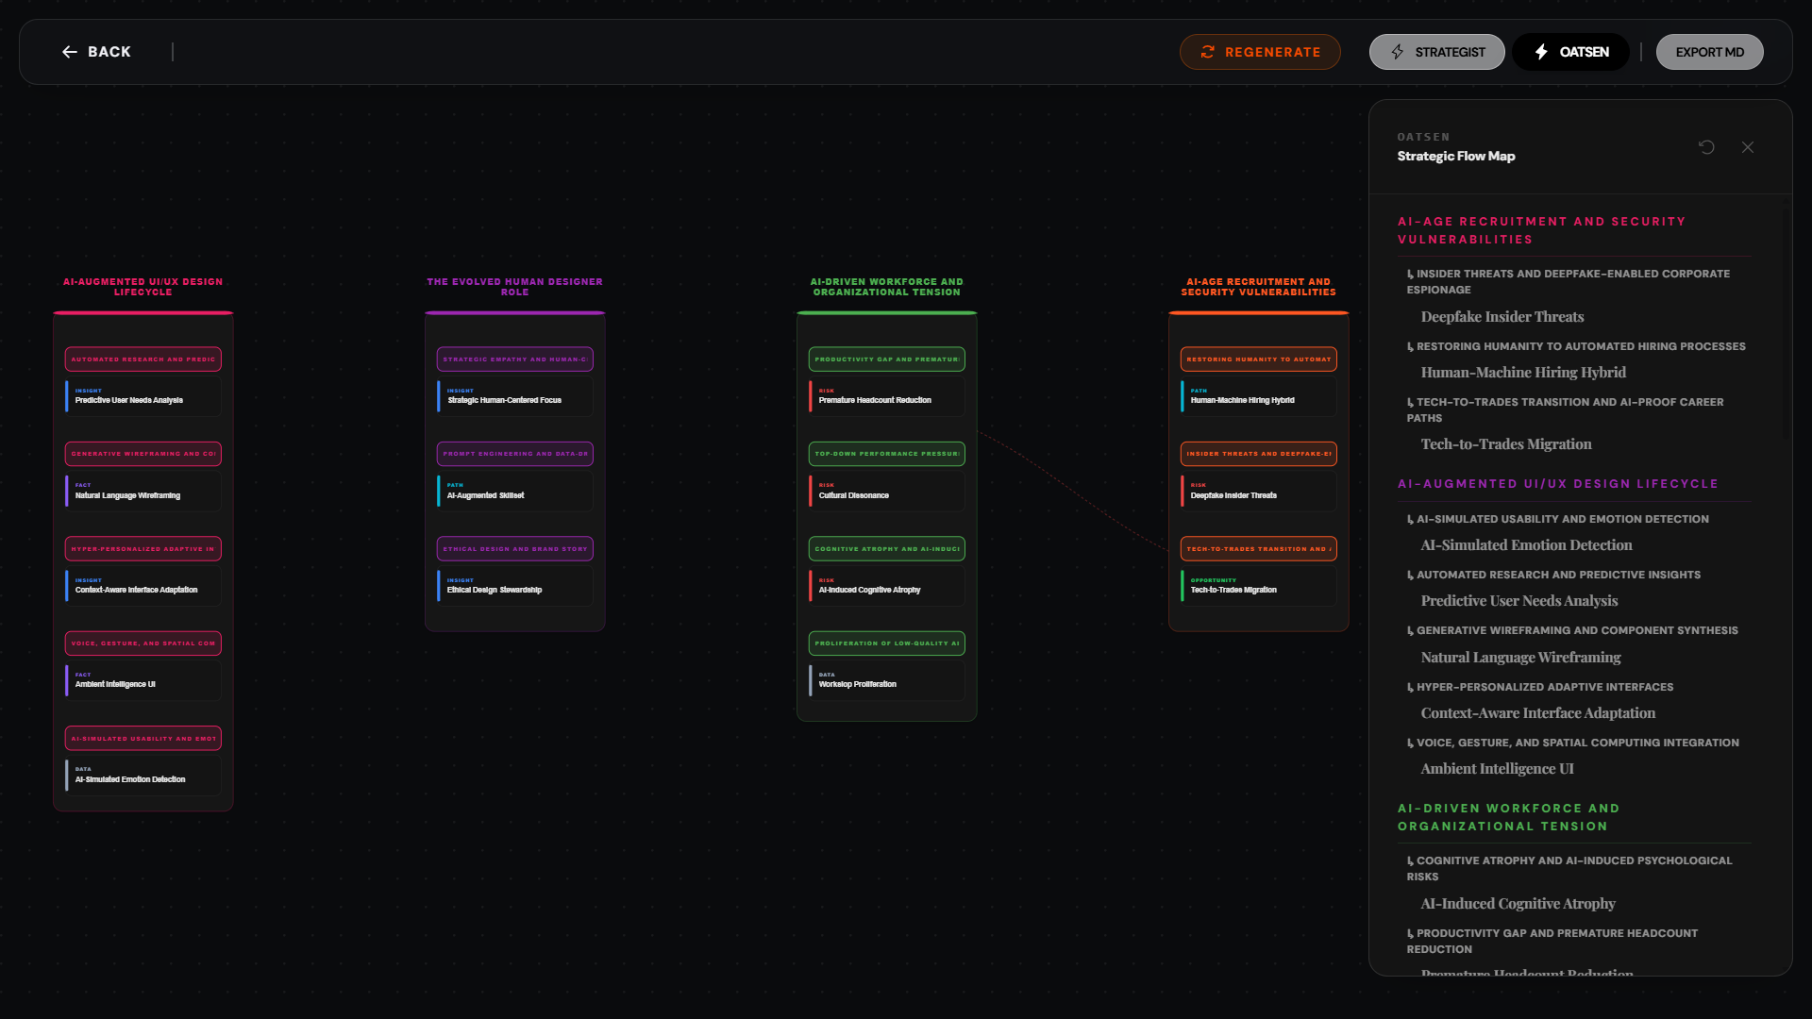The height and width of the screenshot is (1019, 1812).
Task: Click the refresh icon inside the Regenerate button
Action: [1208, 52]
